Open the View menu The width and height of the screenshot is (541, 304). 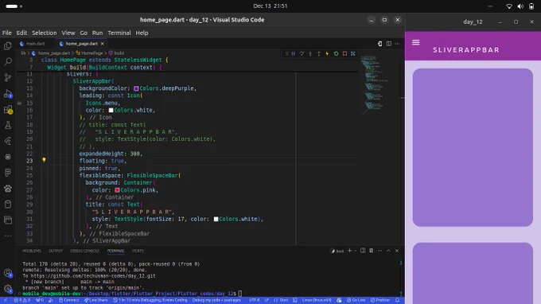pyautogui.click(x=68, y=33)
